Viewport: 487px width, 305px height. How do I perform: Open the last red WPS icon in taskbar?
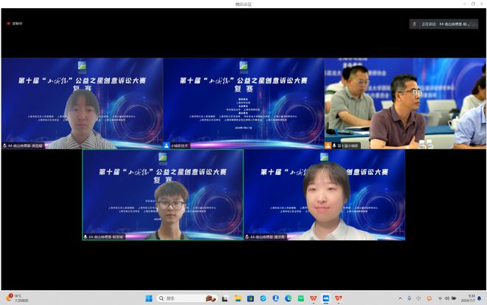pos(338,298)
